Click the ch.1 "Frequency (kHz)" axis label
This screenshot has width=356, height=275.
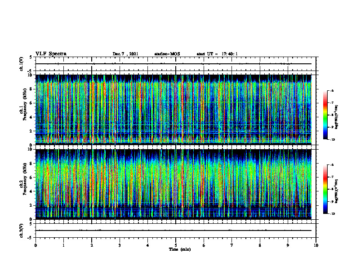(25, 105)
